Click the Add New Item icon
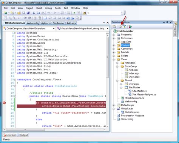 [x=12, y=13]
